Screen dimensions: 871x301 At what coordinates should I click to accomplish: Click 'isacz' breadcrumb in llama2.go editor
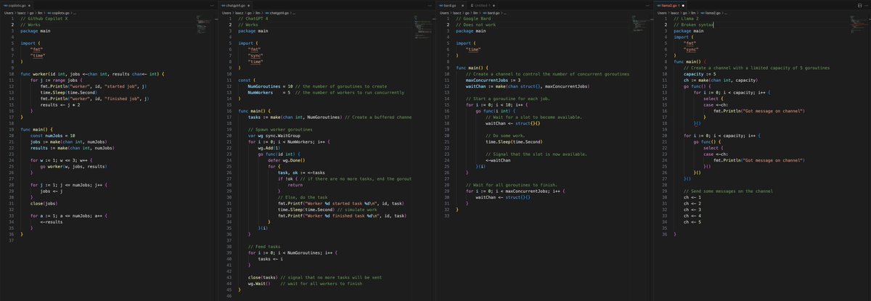[674, 14]
